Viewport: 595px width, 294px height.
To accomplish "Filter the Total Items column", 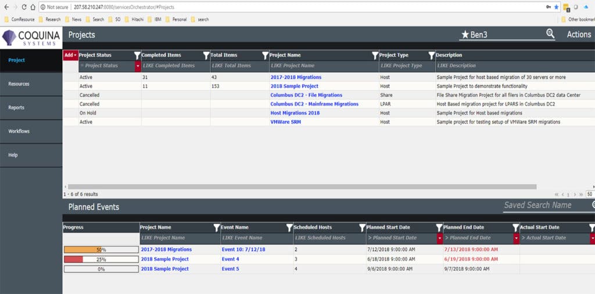I will (265, 55).
